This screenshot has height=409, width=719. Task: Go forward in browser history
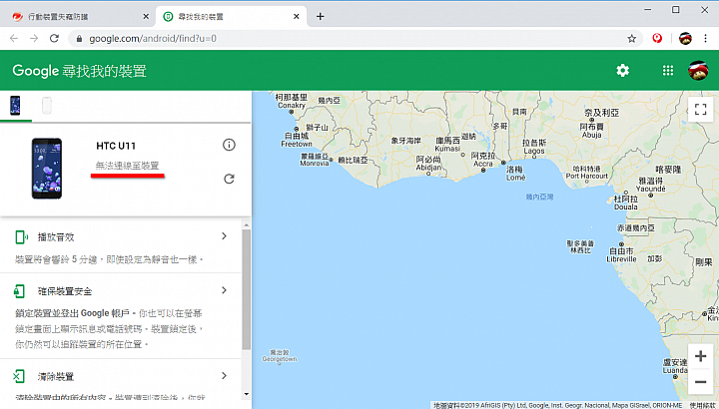point(34,39)
